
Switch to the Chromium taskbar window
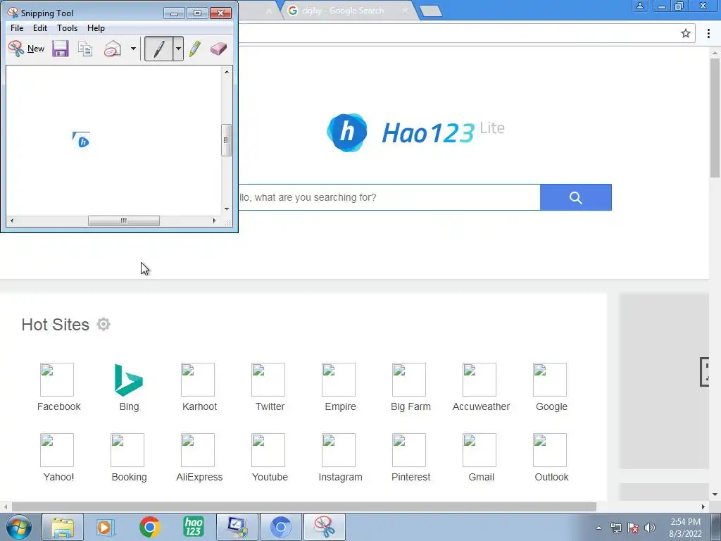coord(281,527)
